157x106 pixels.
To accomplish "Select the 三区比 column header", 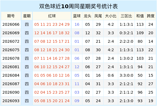I will tap(126, 16).
